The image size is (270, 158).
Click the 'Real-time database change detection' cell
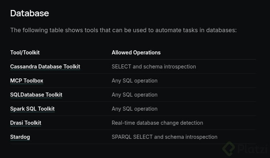[x=157, y=123]
